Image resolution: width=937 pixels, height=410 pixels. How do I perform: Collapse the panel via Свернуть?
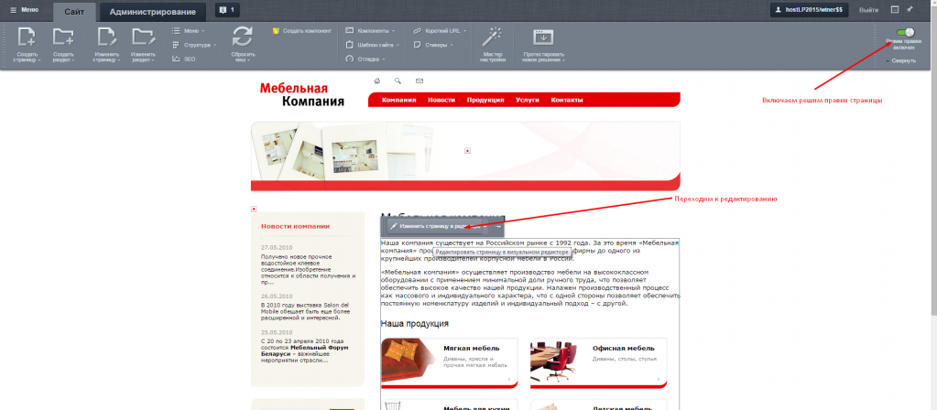tap(903, 59)
